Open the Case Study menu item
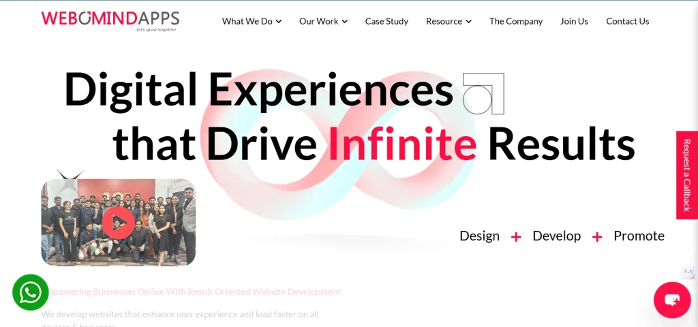 click(x=386, y=21)
